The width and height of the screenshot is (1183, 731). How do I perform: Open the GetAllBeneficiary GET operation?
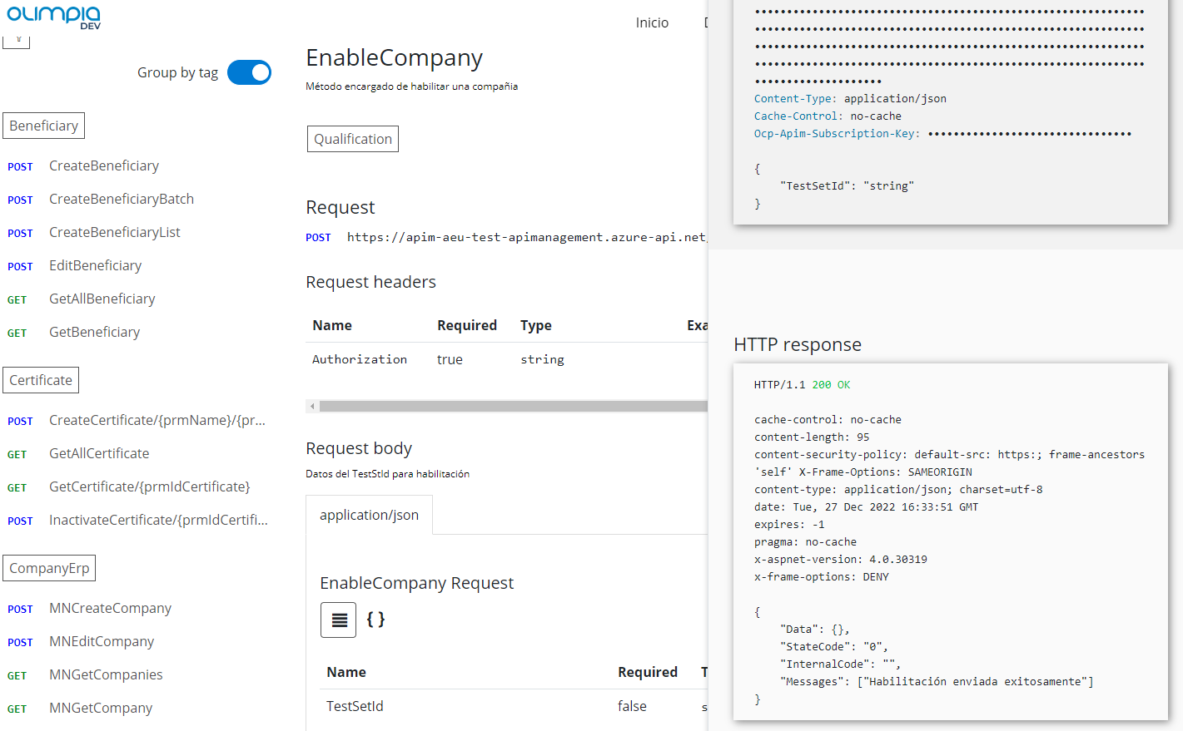pos(102,299)
